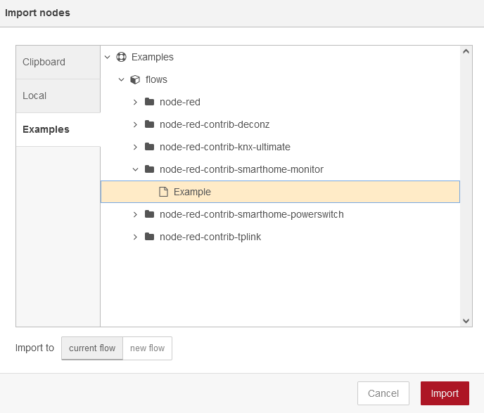The height and width of the screenshot is (413, 484).
Task: Expand the node-red-contrib-tplink folder
Action: (x=135, y=237)
